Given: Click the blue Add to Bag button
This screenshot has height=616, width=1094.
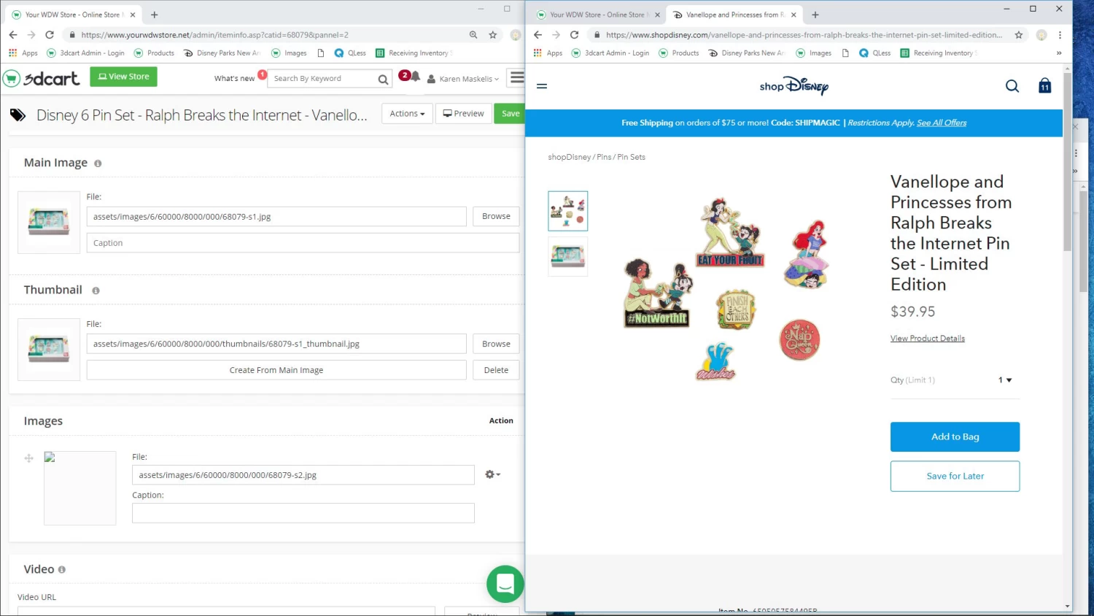Looking at the screenshot, I should coord(955,436).
